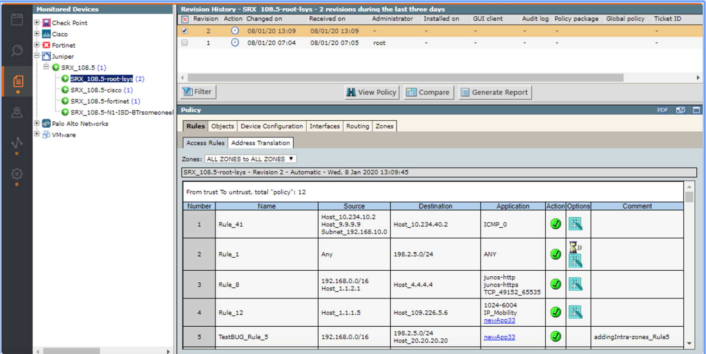
Task: Expand the Check Point tree node
Action: pyautogui.click(x=38, y=22)
